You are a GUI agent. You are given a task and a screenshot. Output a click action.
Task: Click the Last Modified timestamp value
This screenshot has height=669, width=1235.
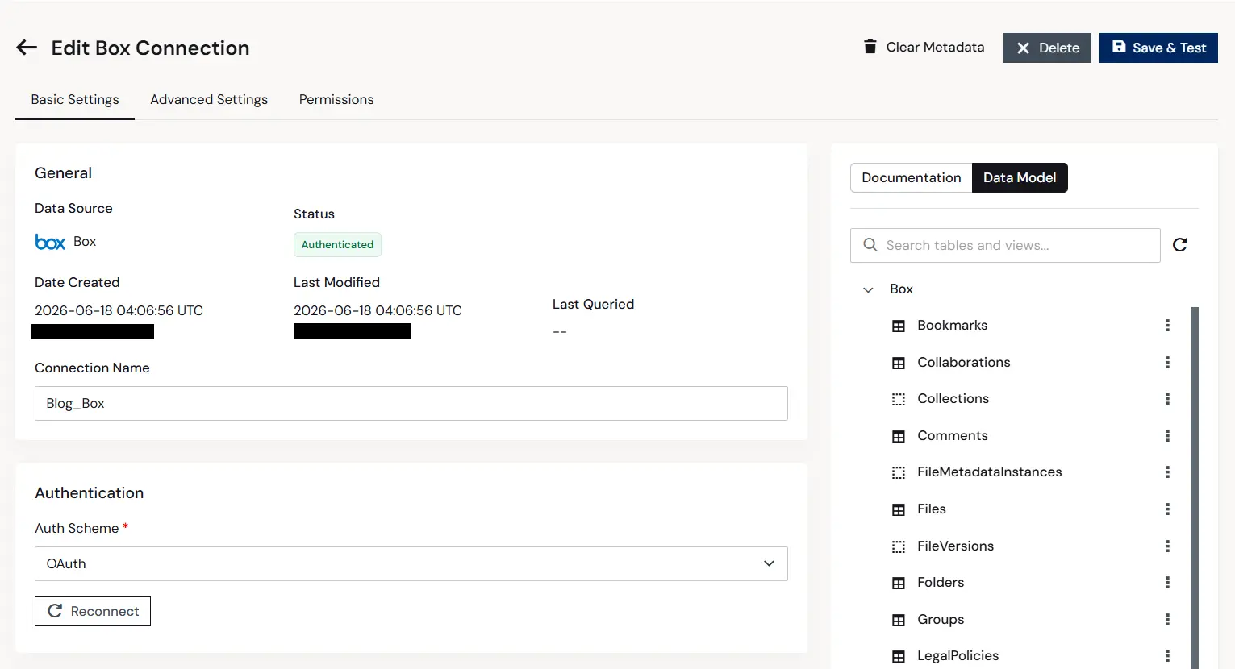click(378, 311)
